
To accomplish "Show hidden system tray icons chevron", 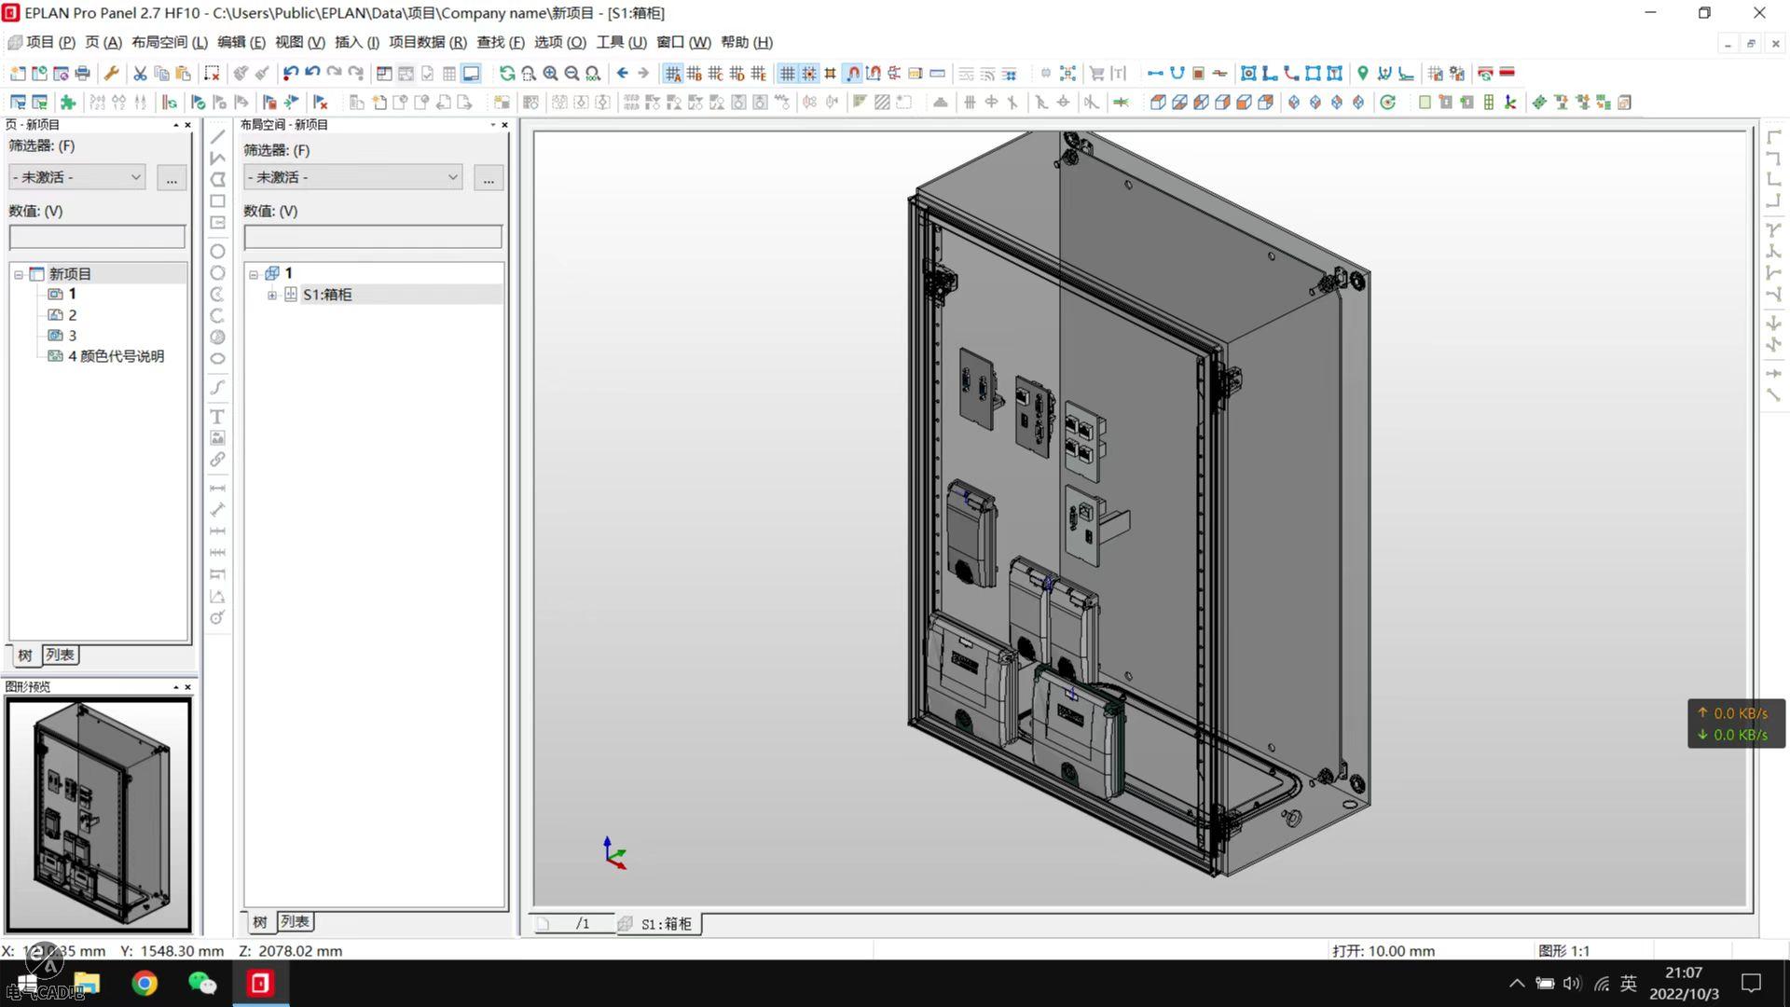I will click(1517, 983).
